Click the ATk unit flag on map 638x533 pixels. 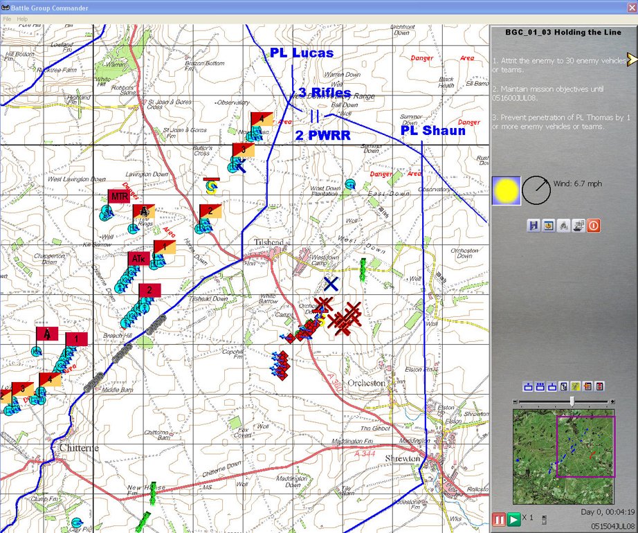[138, 259]
